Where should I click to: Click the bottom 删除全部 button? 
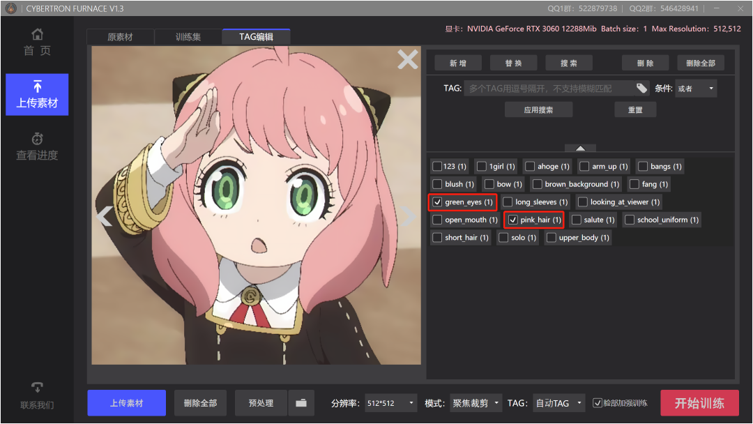point(200,403)
